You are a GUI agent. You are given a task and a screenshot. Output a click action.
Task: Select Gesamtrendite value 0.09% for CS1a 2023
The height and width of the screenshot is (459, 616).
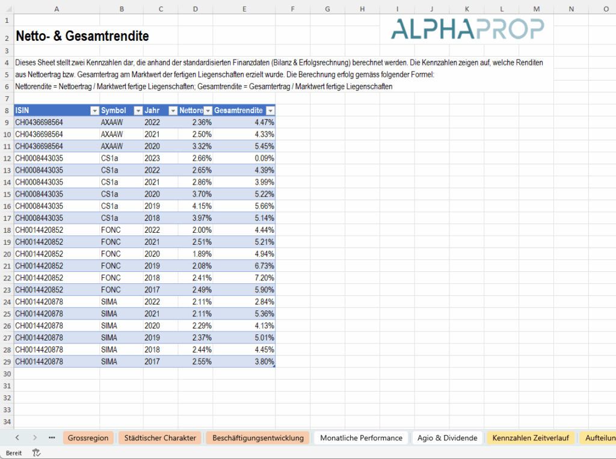[x=244, y=158]
